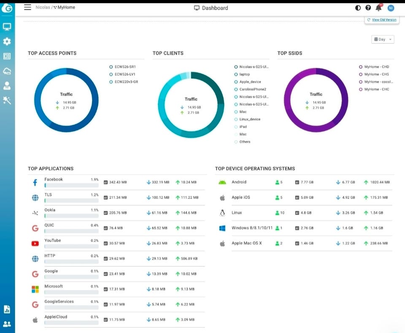Toggle Others client legend entry
Viewport: 405px width, 333px height.
pyautogui.click(x=242, y=142)
